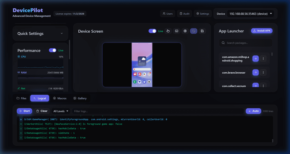Click the mirrored device screen preview

[142, 65]
